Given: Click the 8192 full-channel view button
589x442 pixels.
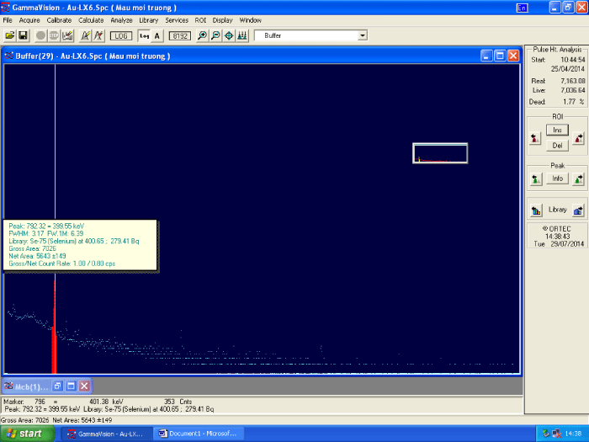Looking at the screenshot, I should coord(180,35).
